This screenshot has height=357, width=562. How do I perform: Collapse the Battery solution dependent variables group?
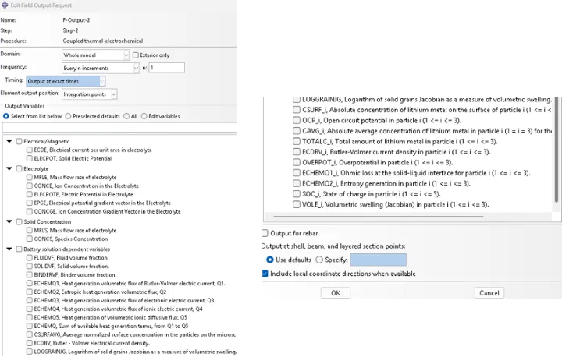(9, 249)
